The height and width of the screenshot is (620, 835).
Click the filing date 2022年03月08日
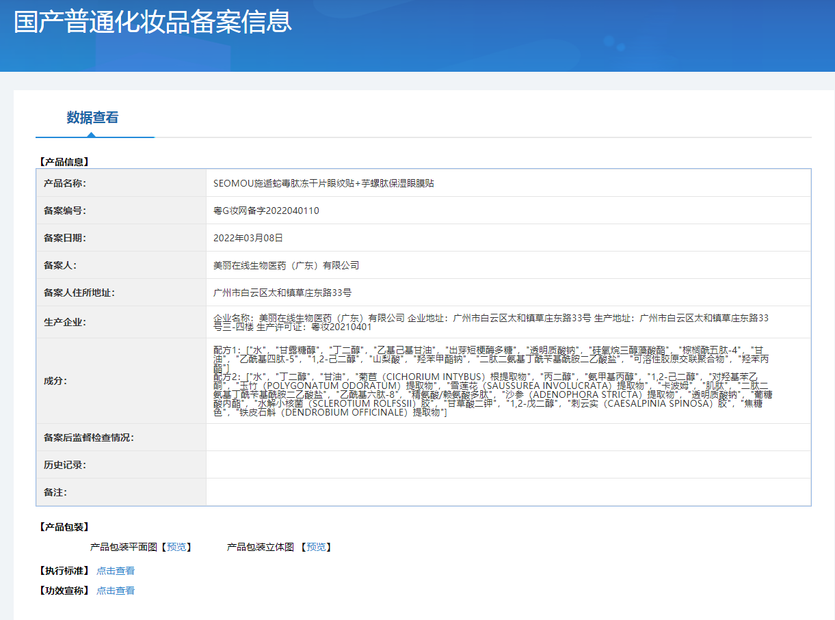pyautogui.click(x=248, y=238)
